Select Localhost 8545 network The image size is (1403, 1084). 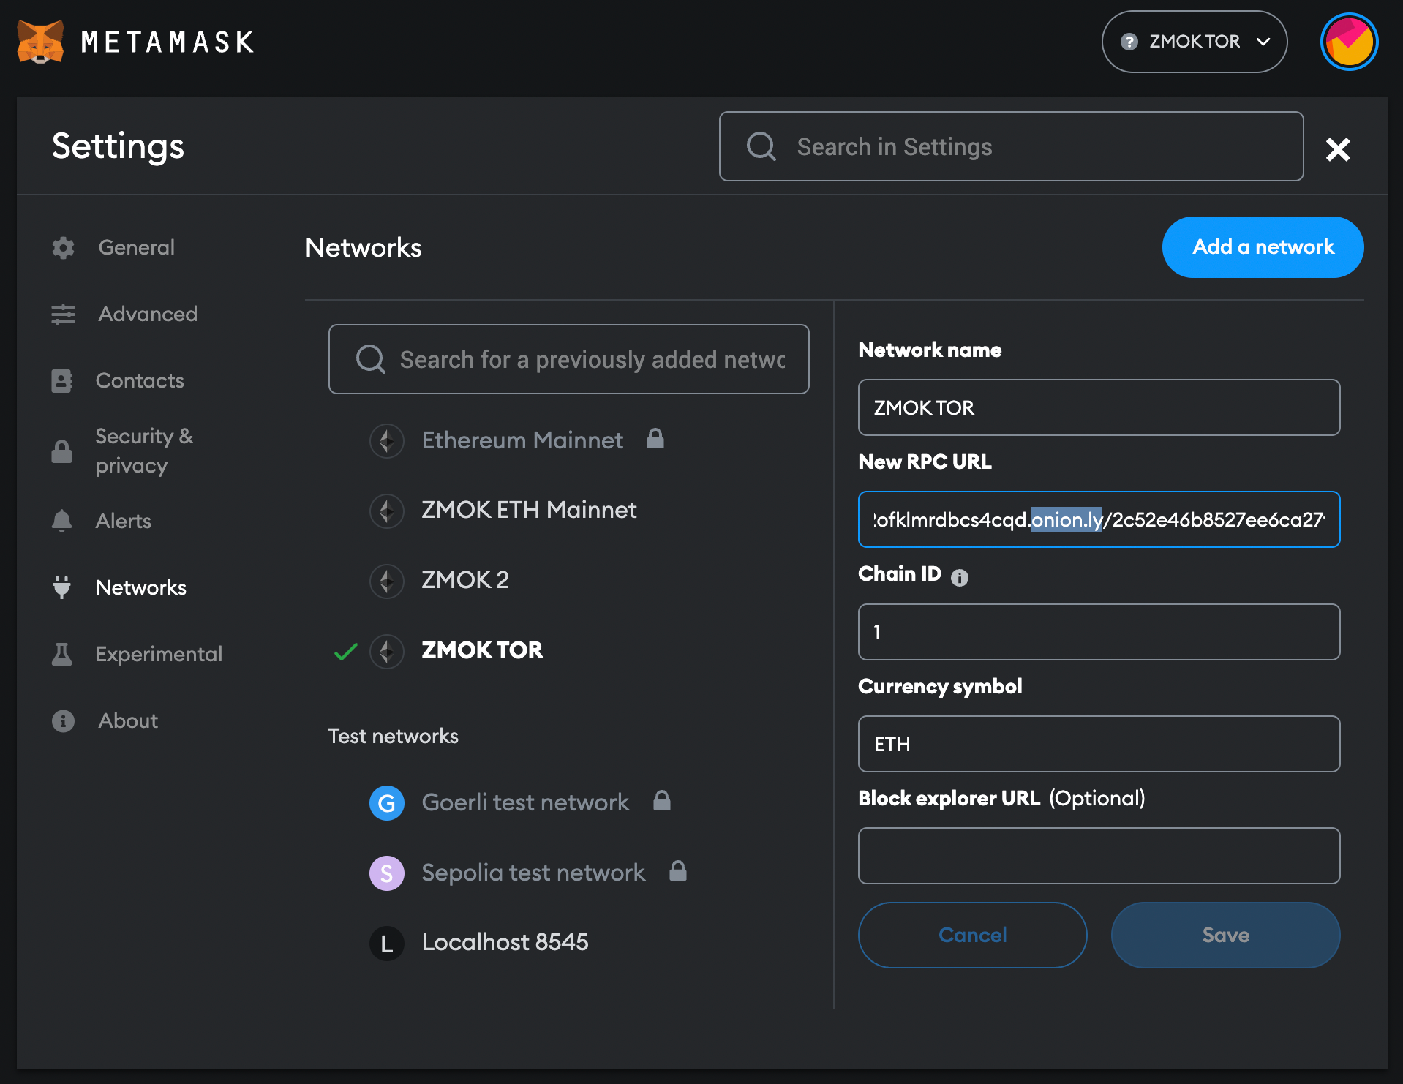point(505,942)
